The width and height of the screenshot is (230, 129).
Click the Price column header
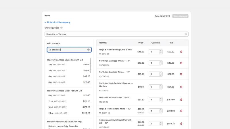141,43
